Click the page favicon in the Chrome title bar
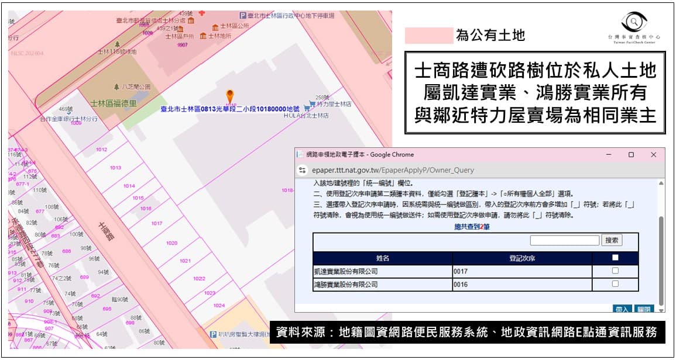 (300, 155)
